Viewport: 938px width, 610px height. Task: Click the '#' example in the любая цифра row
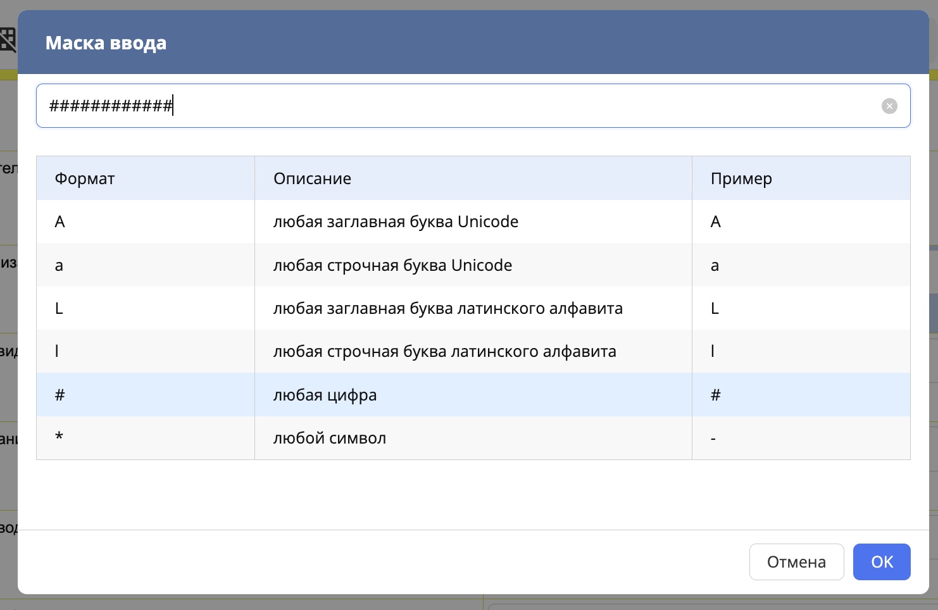coord(716,395)
